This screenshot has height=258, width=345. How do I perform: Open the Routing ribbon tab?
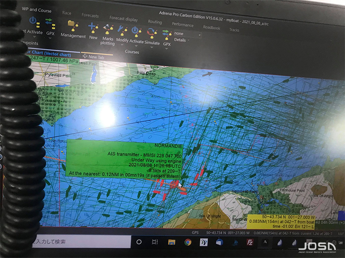(155, 22)
